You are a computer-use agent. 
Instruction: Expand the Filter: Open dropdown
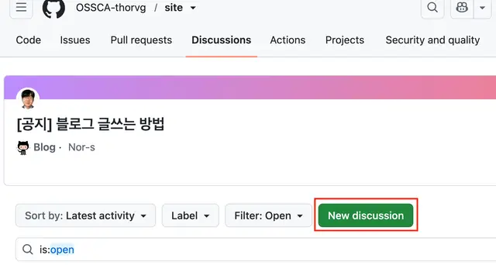coord(269,215)
